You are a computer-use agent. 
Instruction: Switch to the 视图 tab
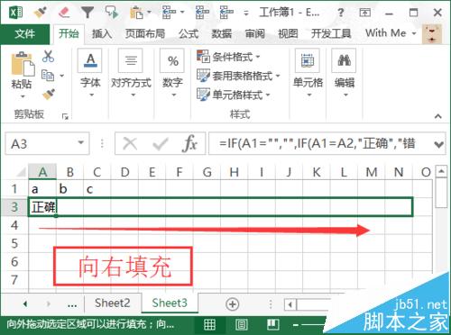(288, 33)
